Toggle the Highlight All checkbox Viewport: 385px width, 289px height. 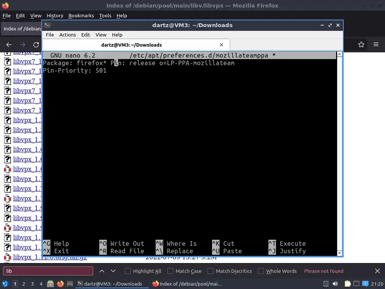point(128,271)
